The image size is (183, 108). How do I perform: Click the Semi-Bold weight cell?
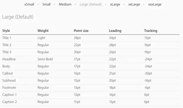pyautogui.click(x=45, y=59)
